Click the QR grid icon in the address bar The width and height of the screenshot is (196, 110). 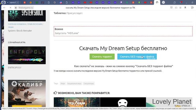(x=171, y=8)
